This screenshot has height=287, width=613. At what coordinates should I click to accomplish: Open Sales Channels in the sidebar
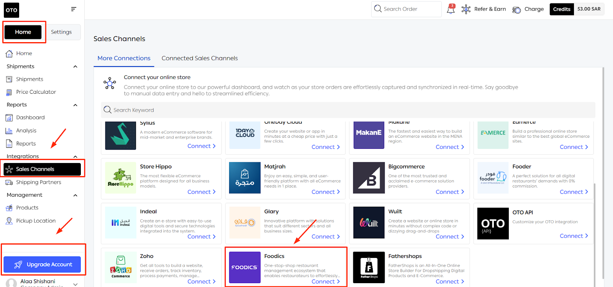click(x=42, y=169)
